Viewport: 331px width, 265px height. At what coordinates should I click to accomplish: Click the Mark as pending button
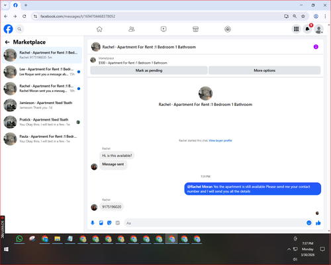(149, 70)
